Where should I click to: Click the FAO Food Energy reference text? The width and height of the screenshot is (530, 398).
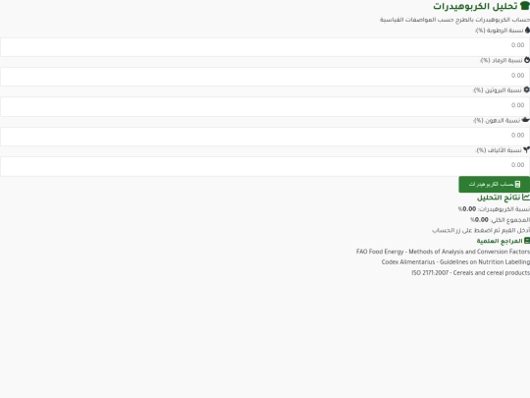[443, 252]
